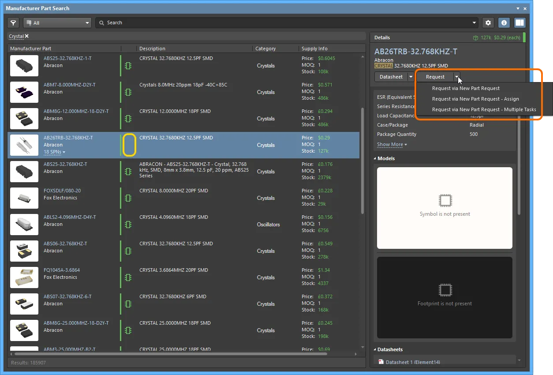Select the Oscillators category cell
The height and width of the screenshot is (375, 553).
(269, 225)
